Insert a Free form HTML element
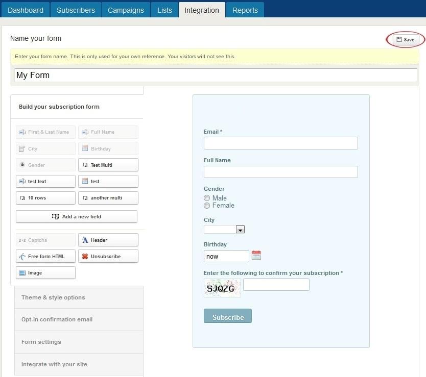The height and width of the screenshot is (377, 426). (x=45, y=257)
